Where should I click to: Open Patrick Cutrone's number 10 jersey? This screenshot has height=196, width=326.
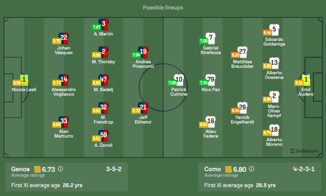(x=179, y=80)
